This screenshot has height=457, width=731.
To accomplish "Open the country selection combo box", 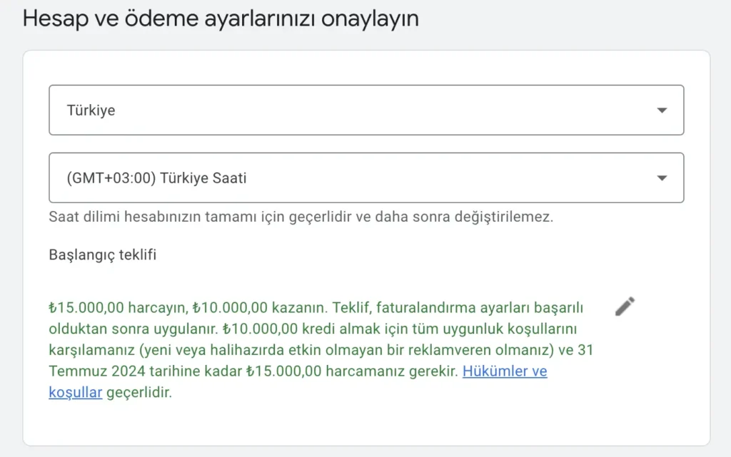I will (x=357, y=109).
